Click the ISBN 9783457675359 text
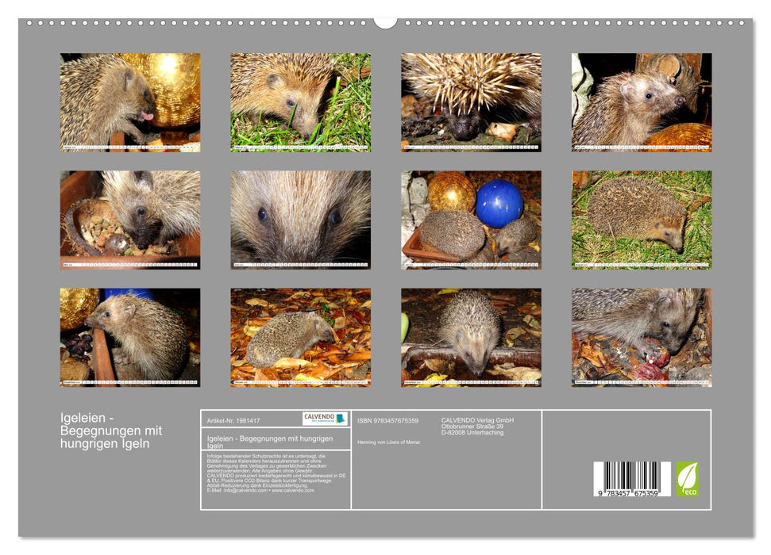 [x=387, y=420]
